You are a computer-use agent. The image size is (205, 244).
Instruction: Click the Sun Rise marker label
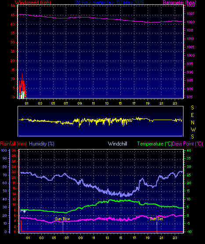pyautogui.click(x=62, y=219)
